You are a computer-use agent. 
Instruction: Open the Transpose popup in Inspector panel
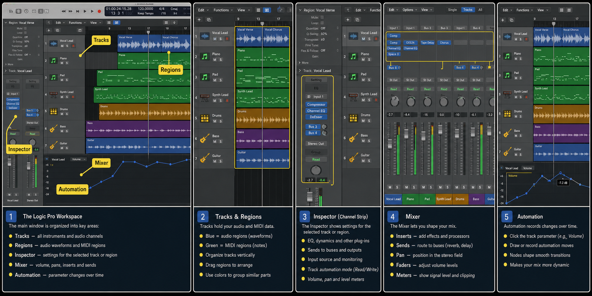pos(337,39)
